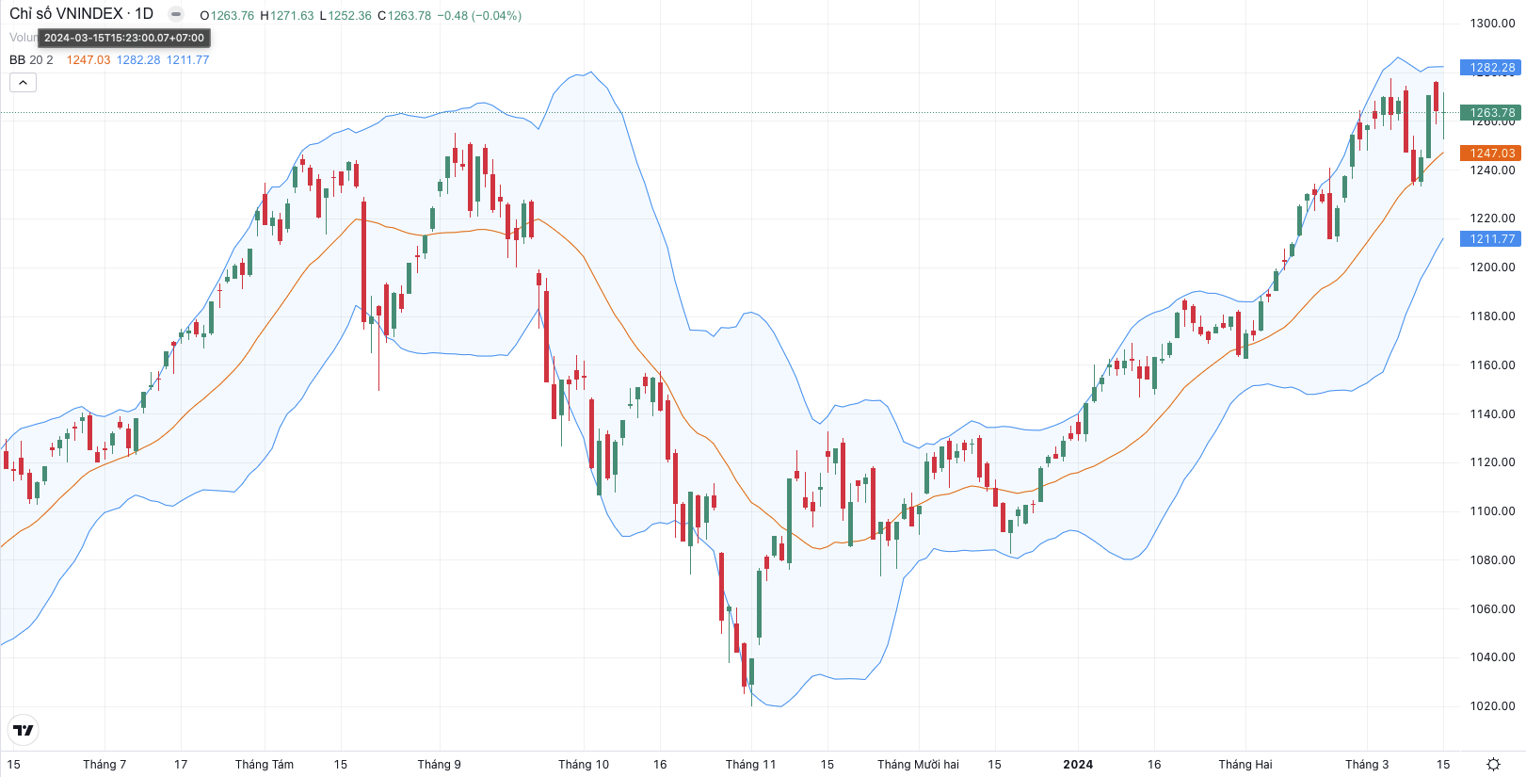Screen dimensions: 1526x777
Task: Click the 1060.00 price axis label
Action: [1493, 609]
